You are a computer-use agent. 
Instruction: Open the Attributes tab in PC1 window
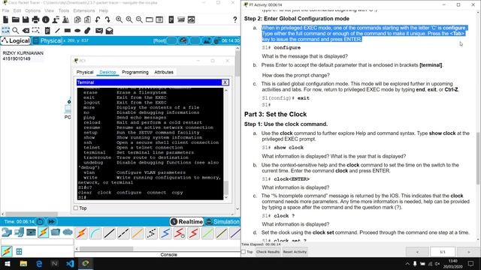point(164,72)
